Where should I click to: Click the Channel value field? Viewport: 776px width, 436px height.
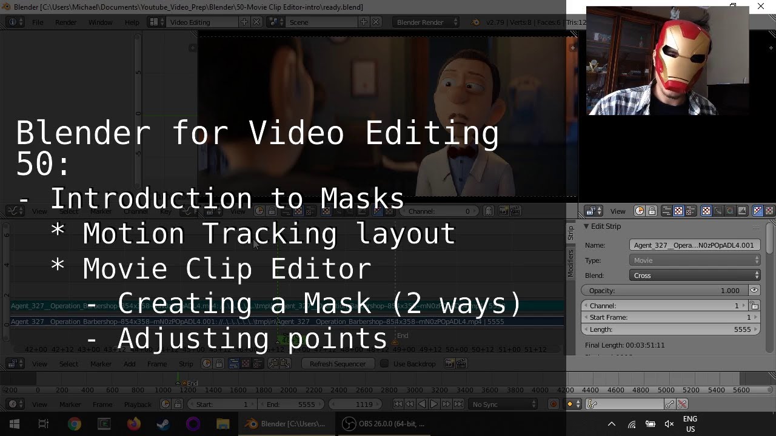(664, 306)
